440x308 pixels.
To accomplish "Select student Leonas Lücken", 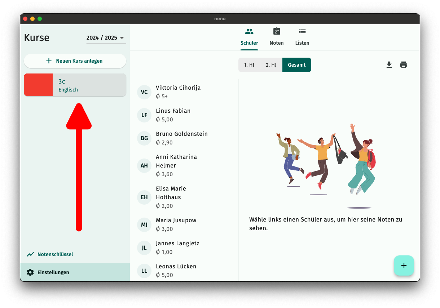I will [184, 271].
